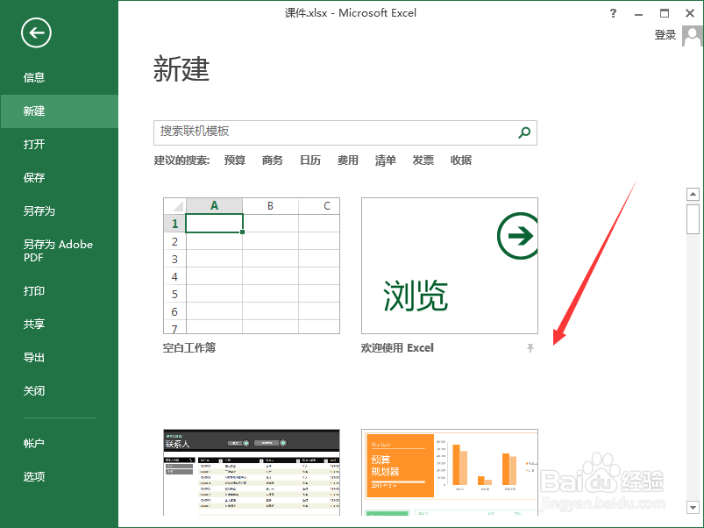Screen dimensions: 704x528
Task: Select the 空白工作簿 template thumbnail
Action: click(x=252, y=266)
